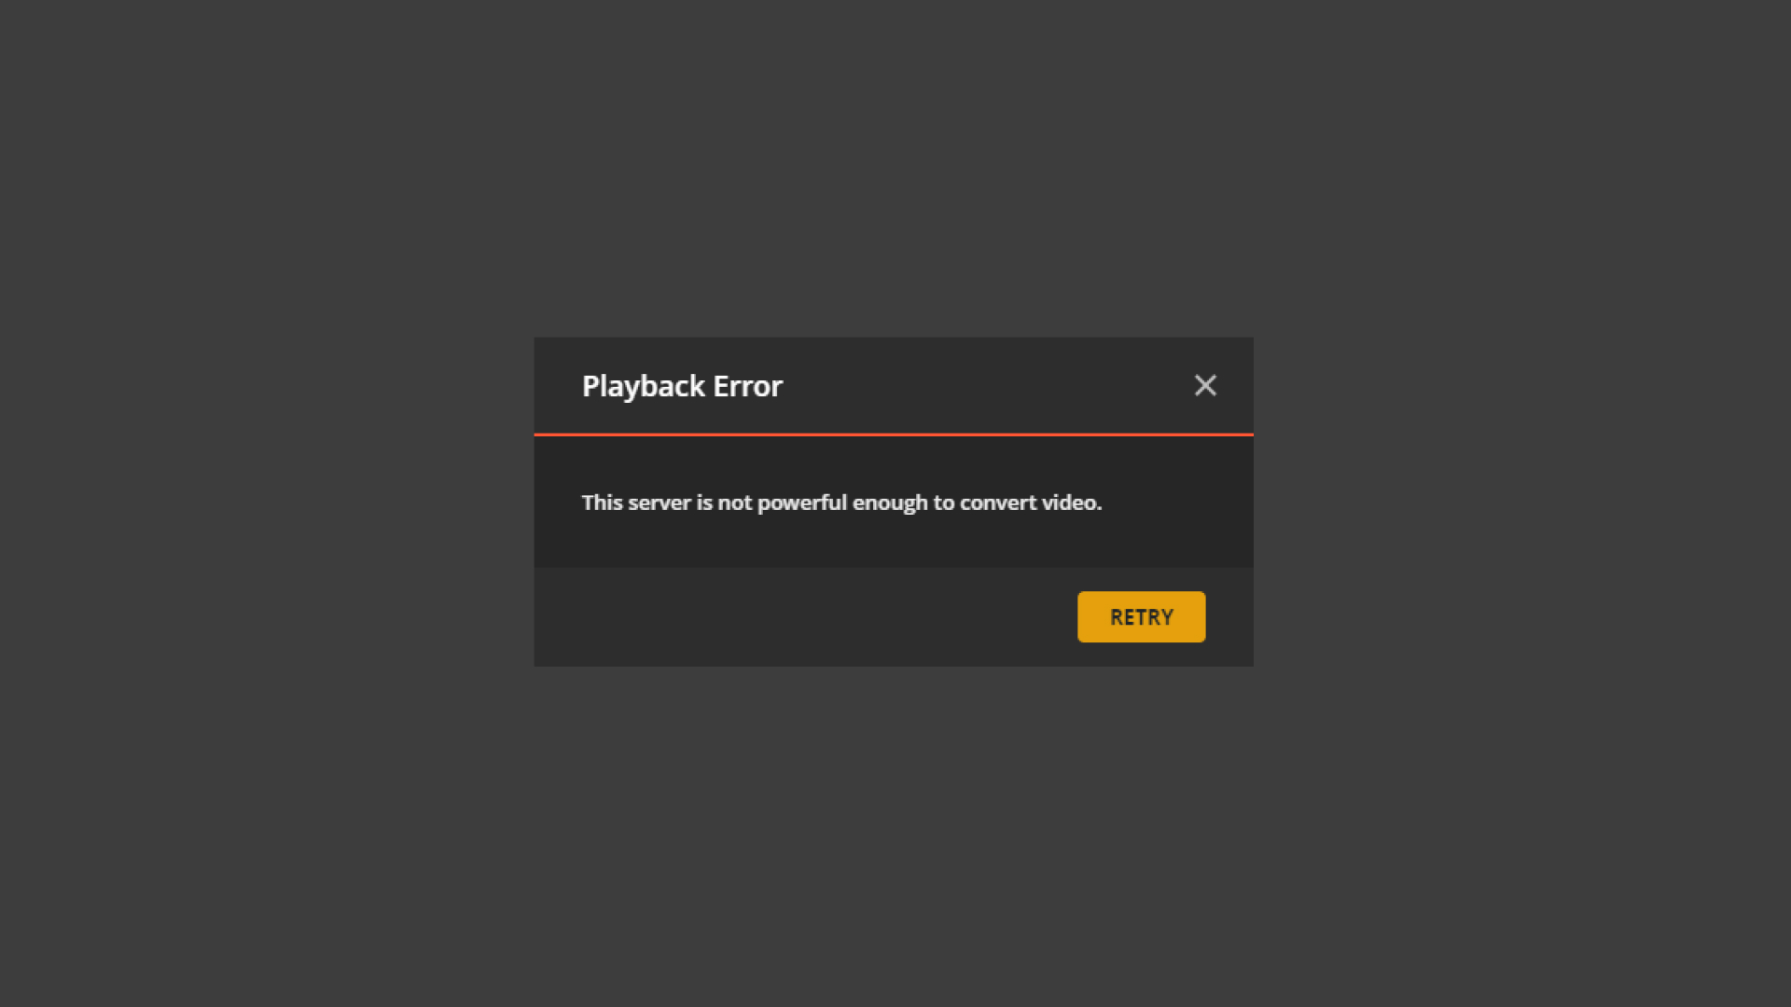
Task: Click the Playback Error heading text
Action: [683, 385]
